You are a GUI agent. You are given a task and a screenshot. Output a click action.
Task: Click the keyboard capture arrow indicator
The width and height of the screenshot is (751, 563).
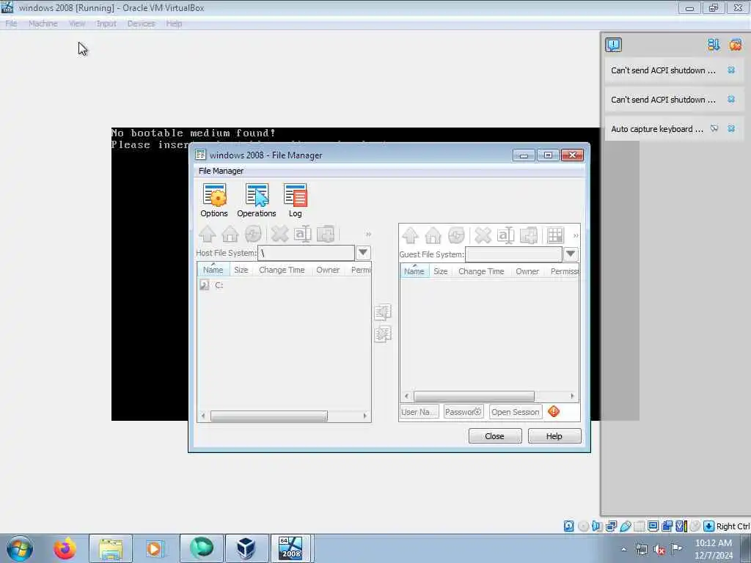click(709, 526)
